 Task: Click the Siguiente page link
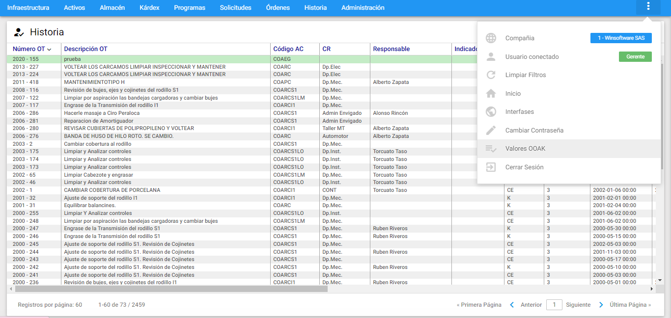click(578, 305)
